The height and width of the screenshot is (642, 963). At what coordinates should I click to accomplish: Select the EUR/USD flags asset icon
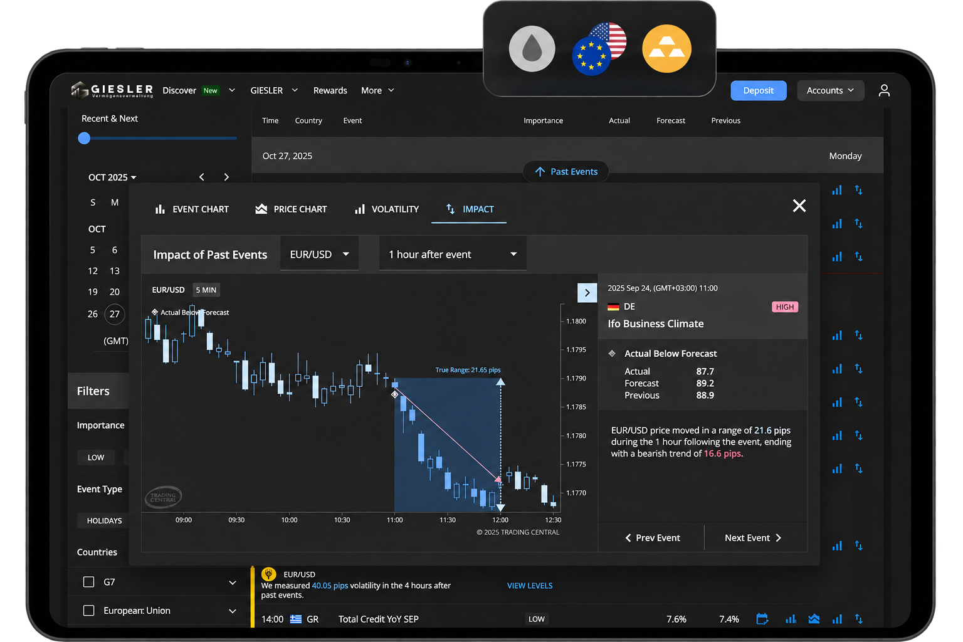coord(599,49)
